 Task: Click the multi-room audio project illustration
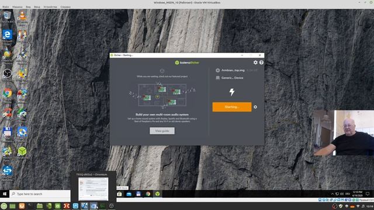pos(162,95)
